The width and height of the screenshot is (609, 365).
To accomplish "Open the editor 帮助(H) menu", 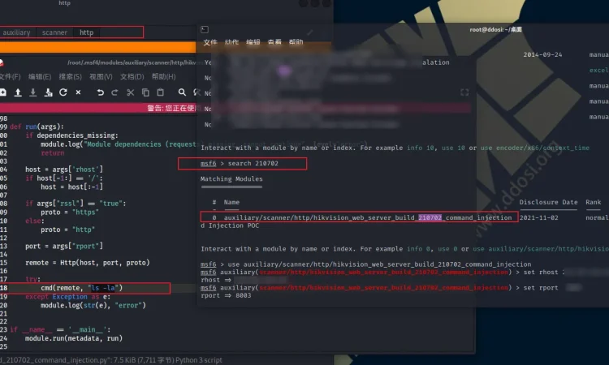I will [x=163, y=76].
